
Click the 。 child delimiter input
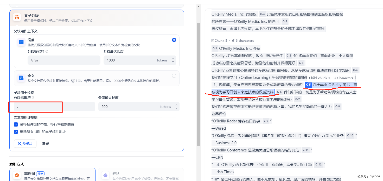tap(54, 107)
